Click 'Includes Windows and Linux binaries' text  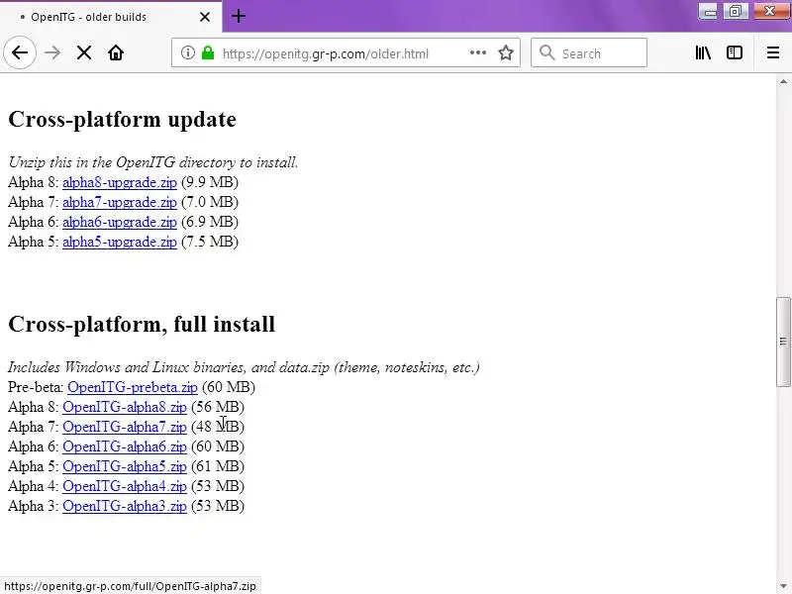pyautogui.click(x=244, y=367)
